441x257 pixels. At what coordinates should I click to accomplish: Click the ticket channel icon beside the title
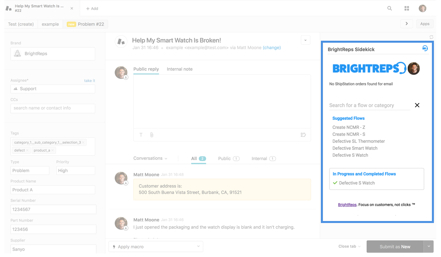coord(121,42)
